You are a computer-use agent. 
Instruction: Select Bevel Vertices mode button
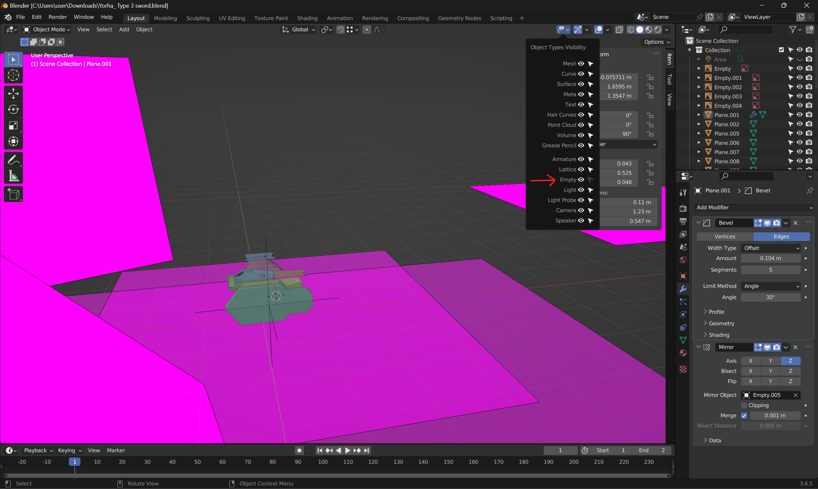pyautogui.click(x=725, y=237)
